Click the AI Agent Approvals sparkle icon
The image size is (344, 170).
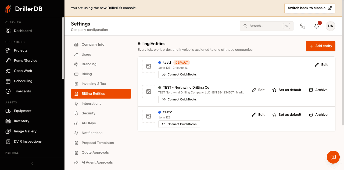click(76, 162)
